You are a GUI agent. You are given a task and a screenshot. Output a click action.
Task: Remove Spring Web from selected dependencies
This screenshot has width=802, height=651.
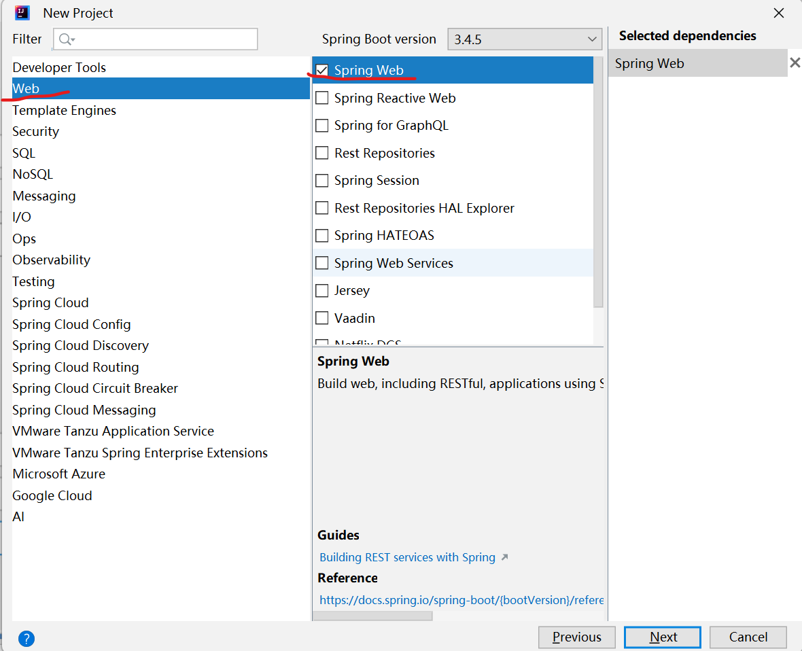point(795,63)
